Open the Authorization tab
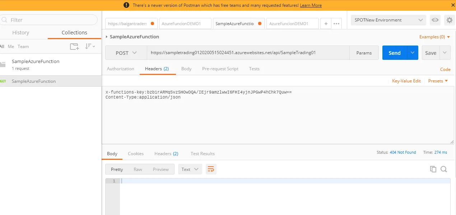This screenshot has width=456, height=215. [x=121, y=69]
